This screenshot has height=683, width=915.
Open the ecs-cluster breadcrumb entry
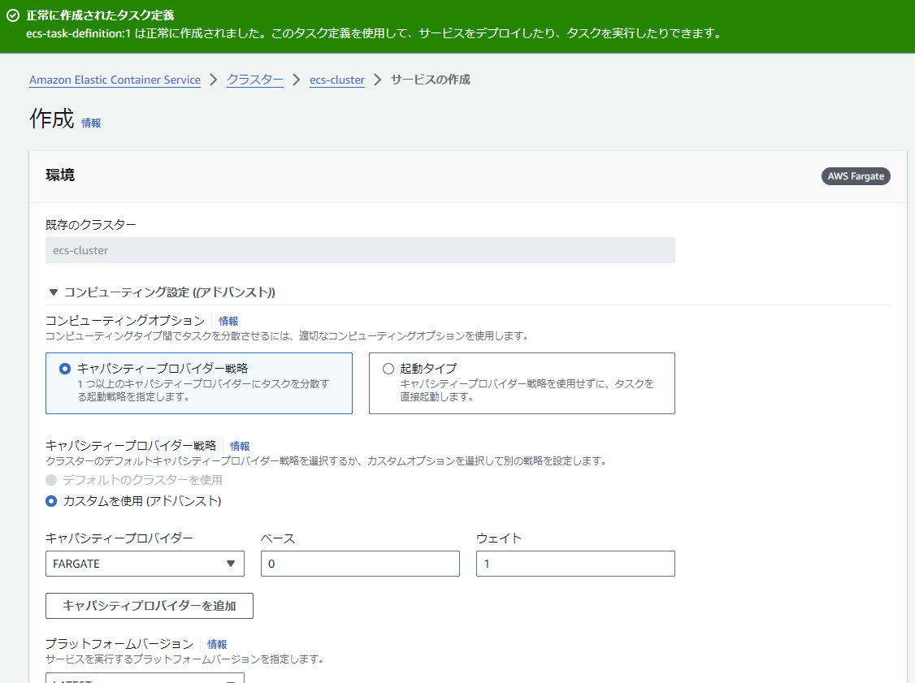tap(336, 80)
